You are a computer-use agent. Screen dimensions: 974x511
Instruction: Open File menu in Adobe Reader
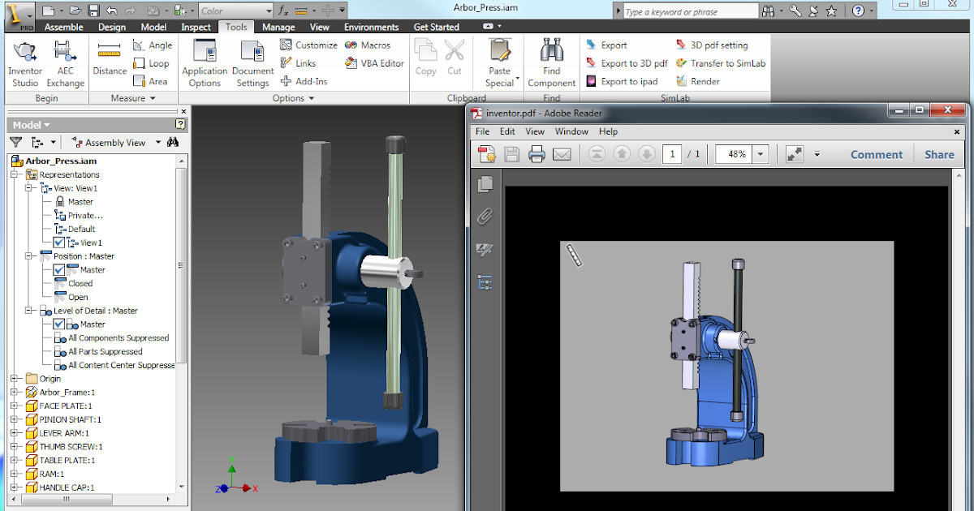pyautogui.click(x=482, y=131)
